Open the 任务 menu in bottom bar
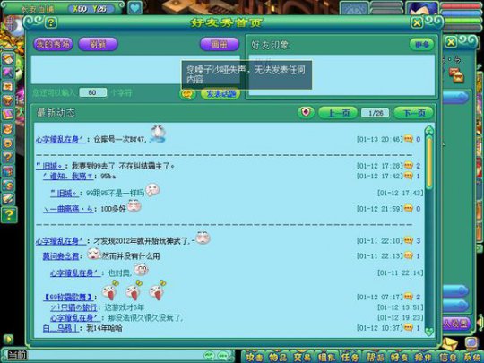Screen dimensions: 484x363 click(350, 357)
